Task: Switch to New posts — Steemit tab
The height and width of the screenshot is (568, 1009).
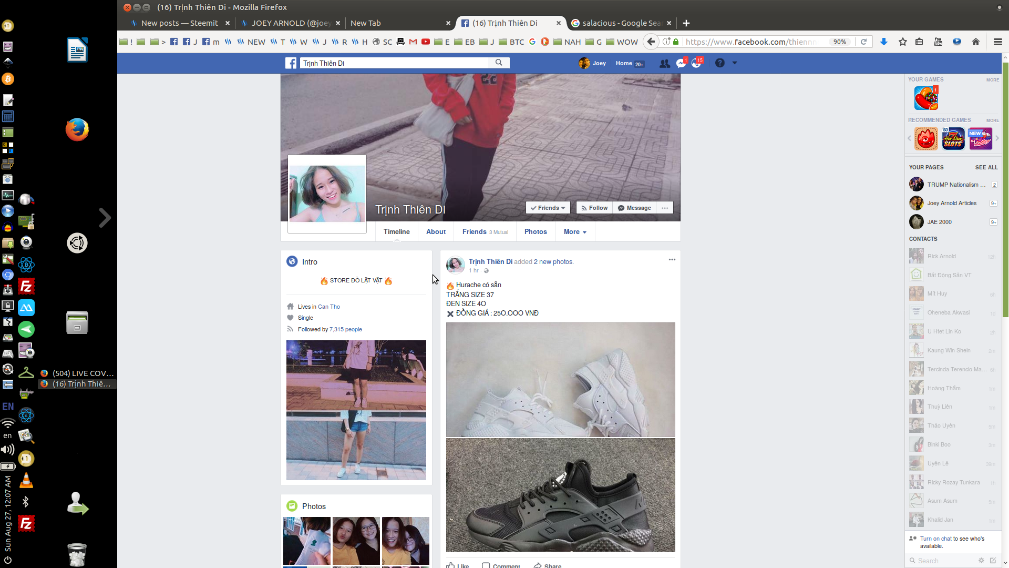Action: 179,23
